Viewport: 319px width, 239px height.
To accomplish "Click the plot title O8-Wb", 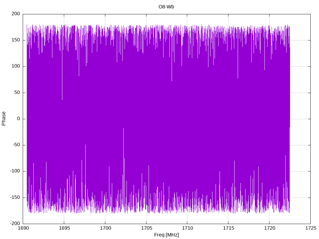I will [x=166, y=7].
